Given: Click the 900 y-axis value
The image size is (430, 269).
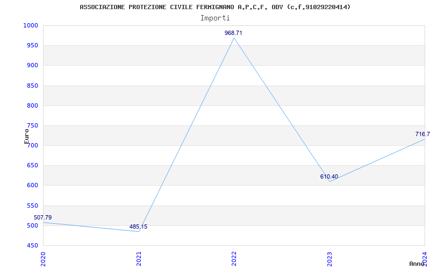Looking at the screenshot, I should (x=32, y=66).
